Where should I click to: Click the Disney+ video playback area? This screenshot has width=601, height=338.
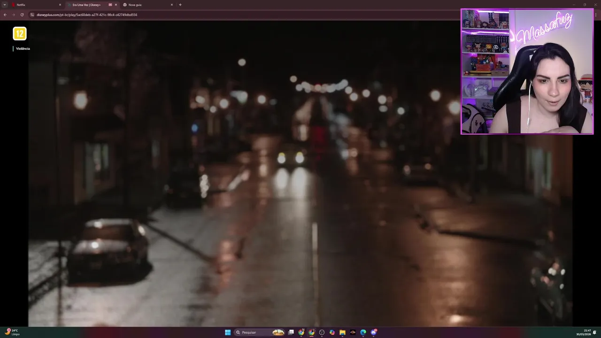(x=300, y=174)
